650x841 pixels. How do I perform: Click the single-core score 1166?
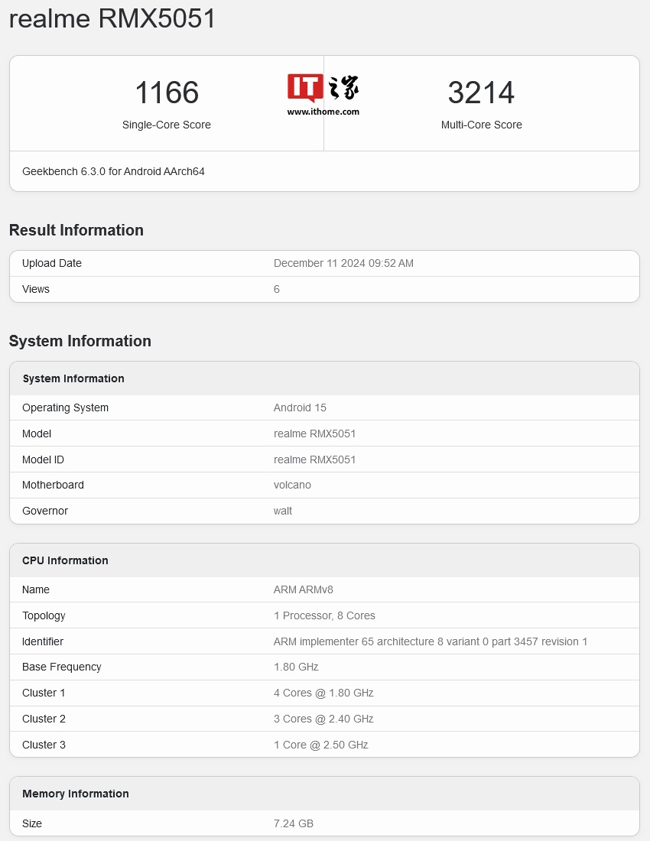point(167,93)
